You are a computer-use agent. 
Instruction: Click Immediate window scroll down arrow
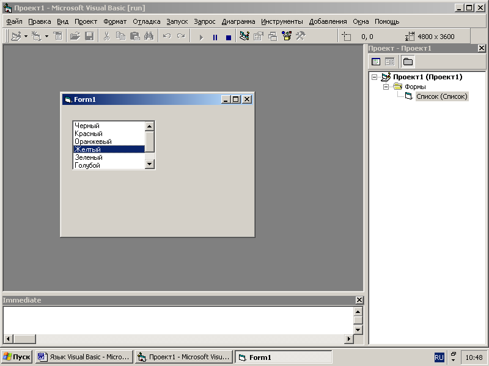(358, 329)
